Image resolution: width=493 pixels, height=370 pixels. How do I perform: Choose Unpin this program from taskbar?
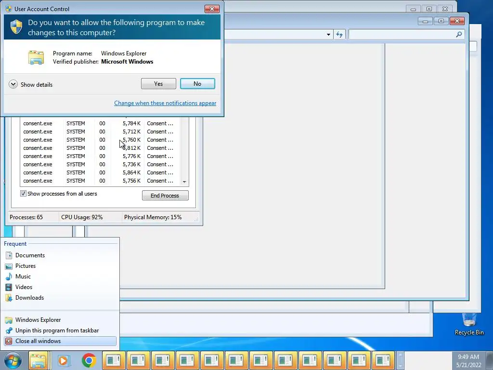pyautogui.click(x=60, y=330)
